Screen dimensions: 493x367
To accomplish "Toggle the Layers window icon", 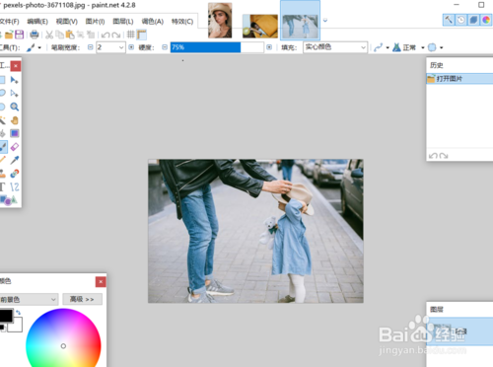I will 473,20.
